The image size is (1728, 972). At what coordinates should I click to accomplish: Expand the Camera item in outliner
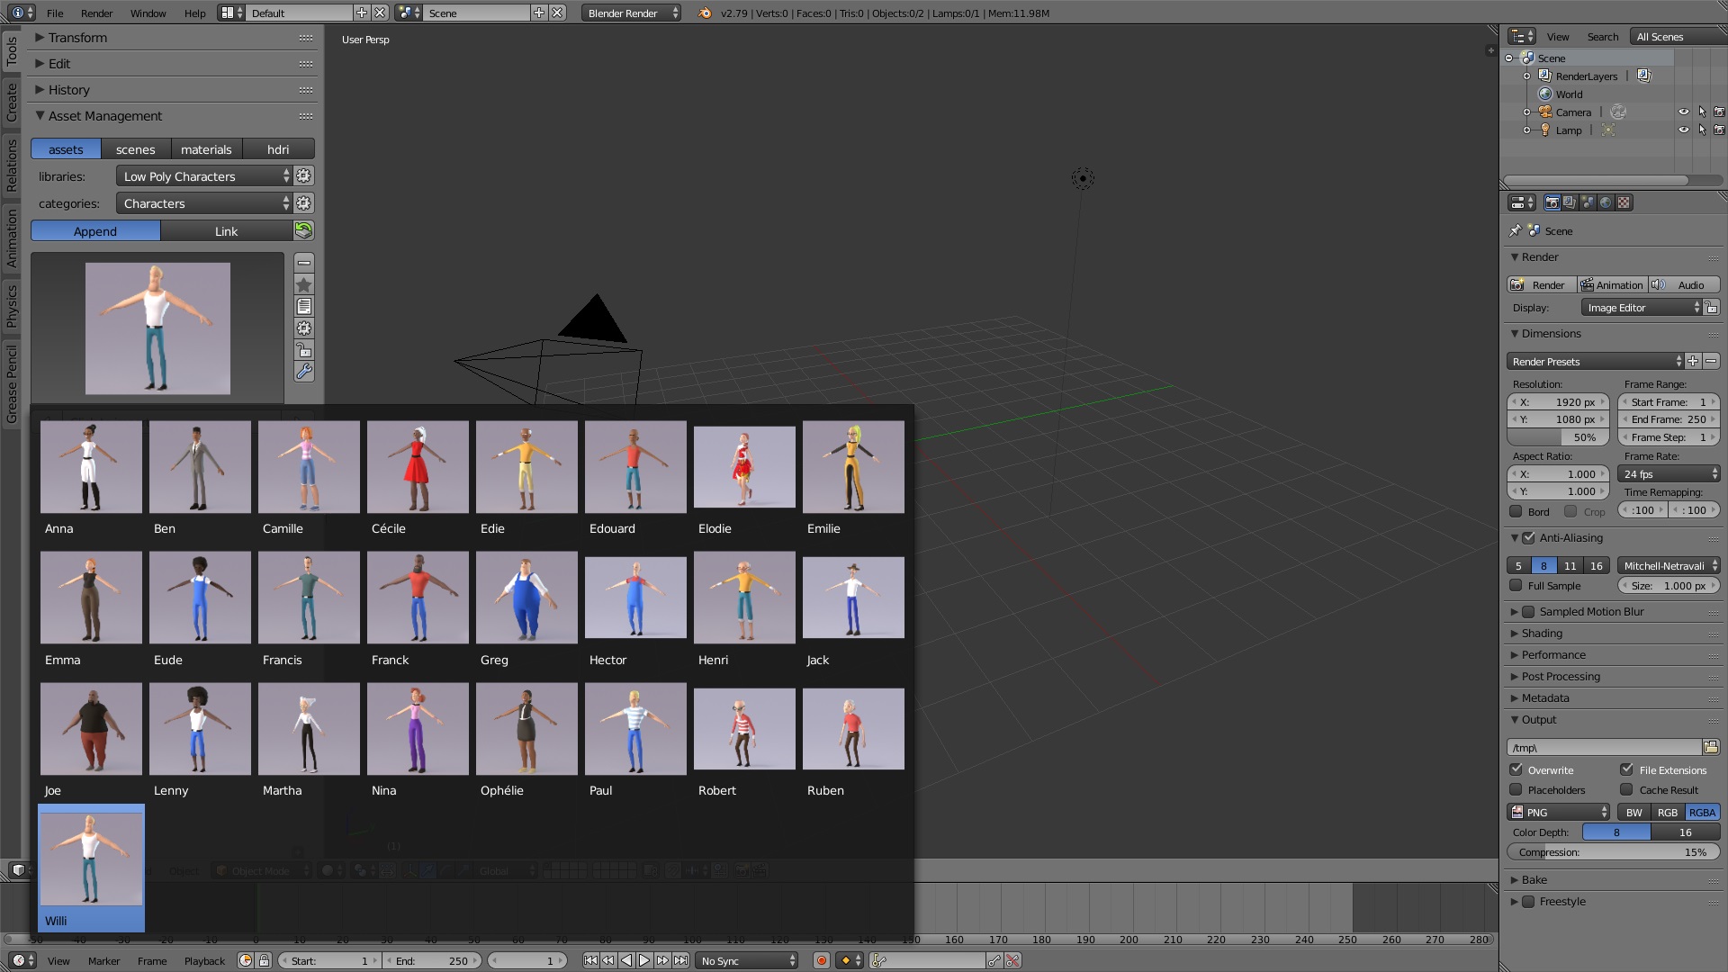click(x=1526, y=112)
